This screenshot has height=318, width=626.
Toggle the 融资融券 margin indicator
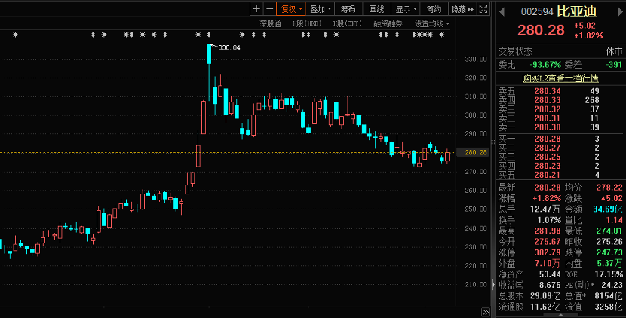(x=388, y=23)
